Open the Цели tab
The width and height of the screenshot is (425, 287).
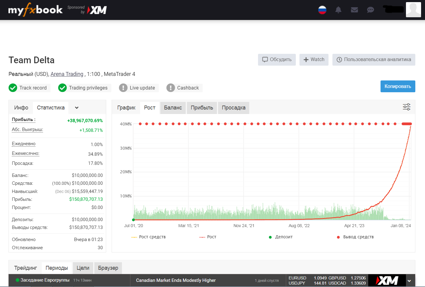point(83,268)
